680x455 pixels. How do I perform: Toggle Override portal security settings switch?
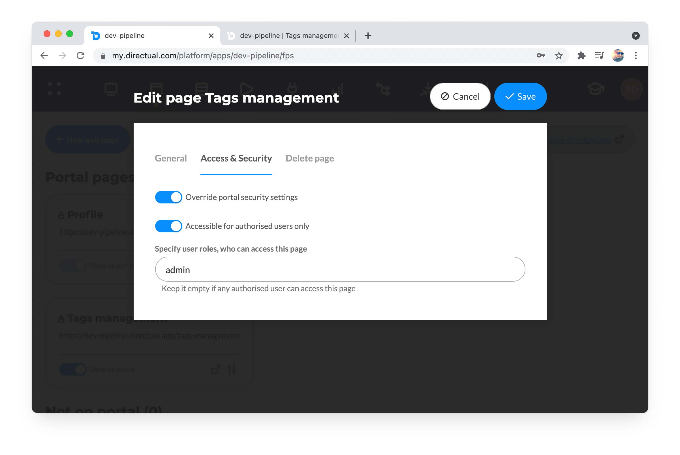(168, 197)
